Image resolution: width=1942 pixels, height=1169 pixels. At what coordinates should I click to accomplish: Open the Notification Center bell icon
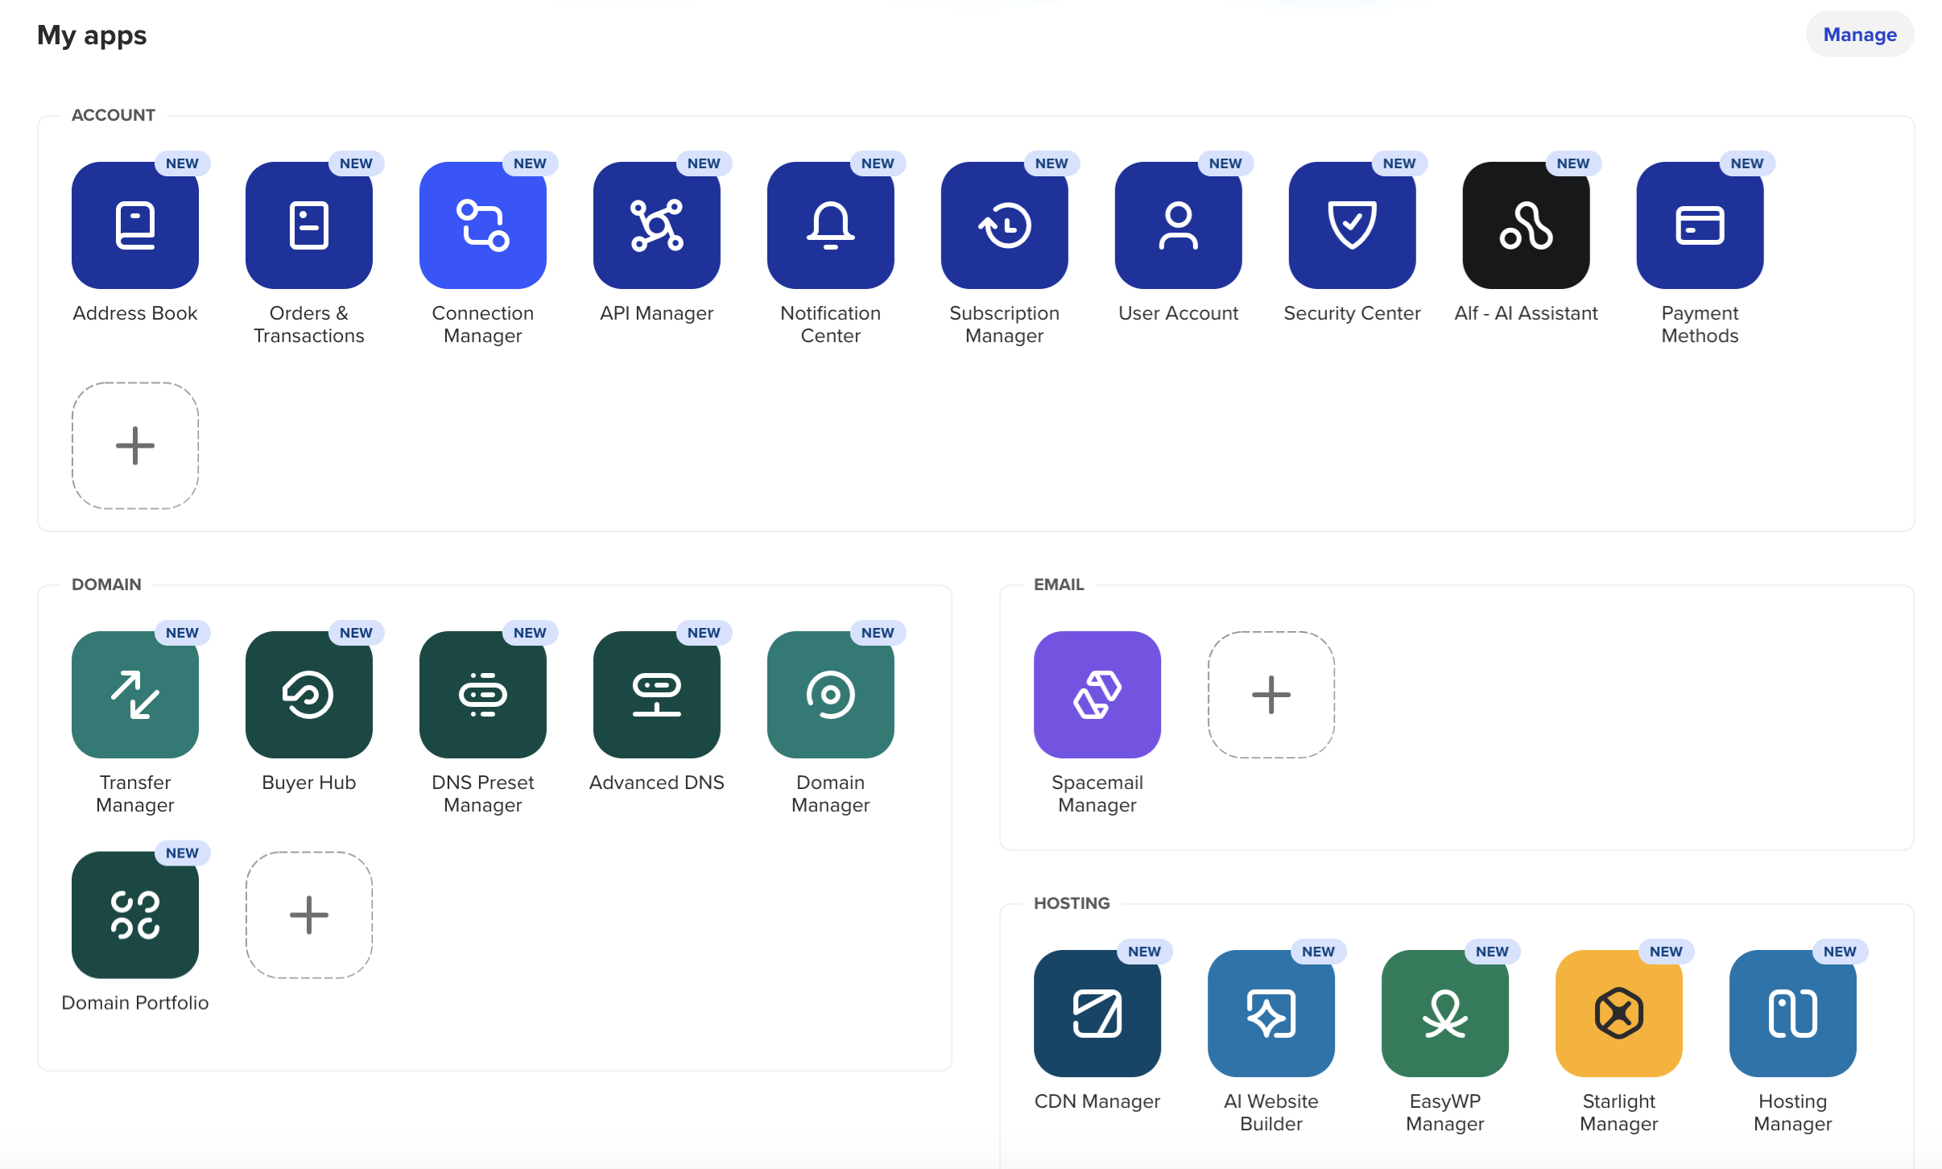(x=831, y=225)
